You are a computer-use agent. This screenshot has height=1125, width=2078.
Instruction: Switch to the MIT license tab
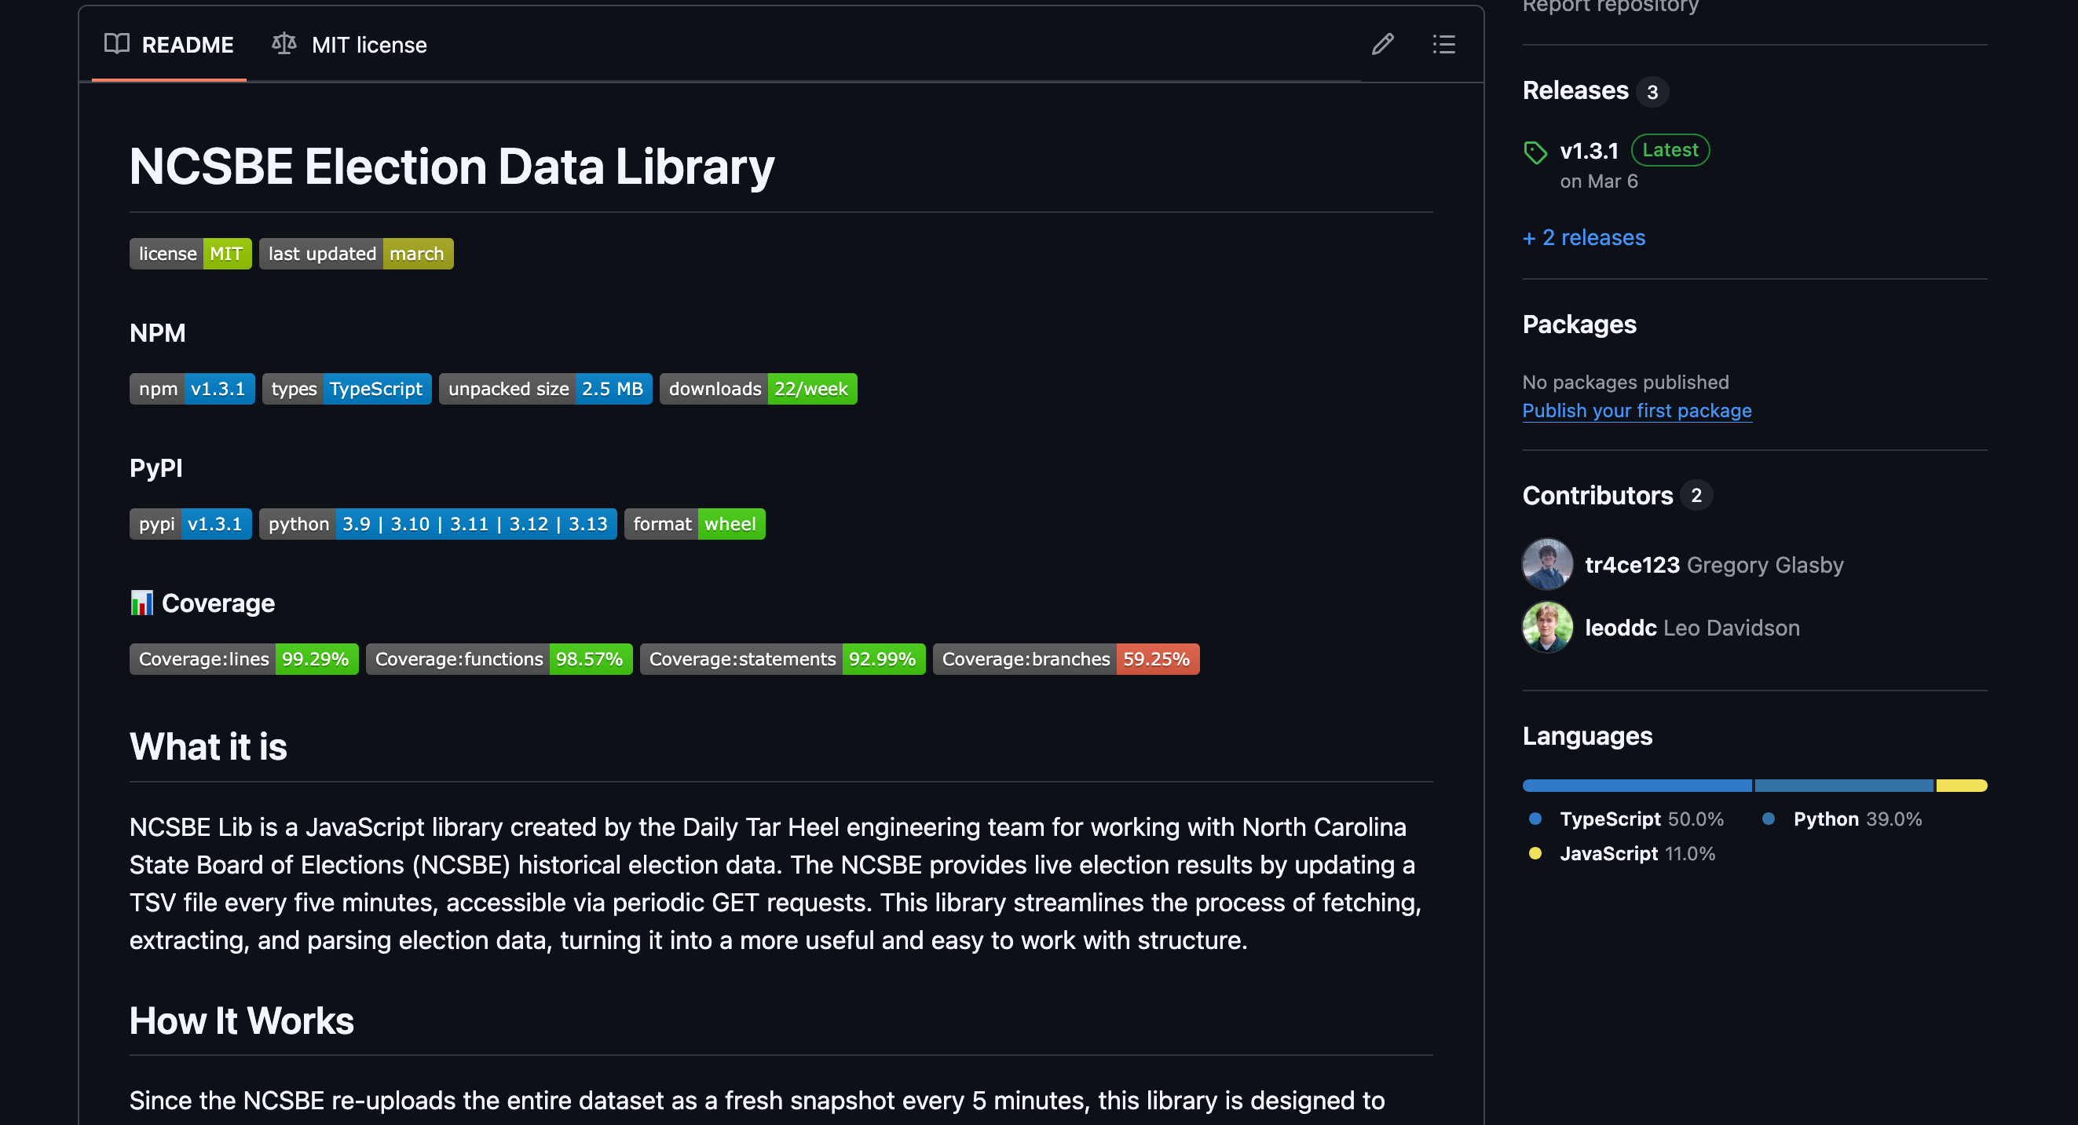[350, 44]
